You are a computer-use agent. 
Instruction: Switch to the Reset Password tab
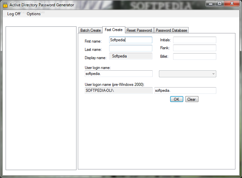click(139, 30)
